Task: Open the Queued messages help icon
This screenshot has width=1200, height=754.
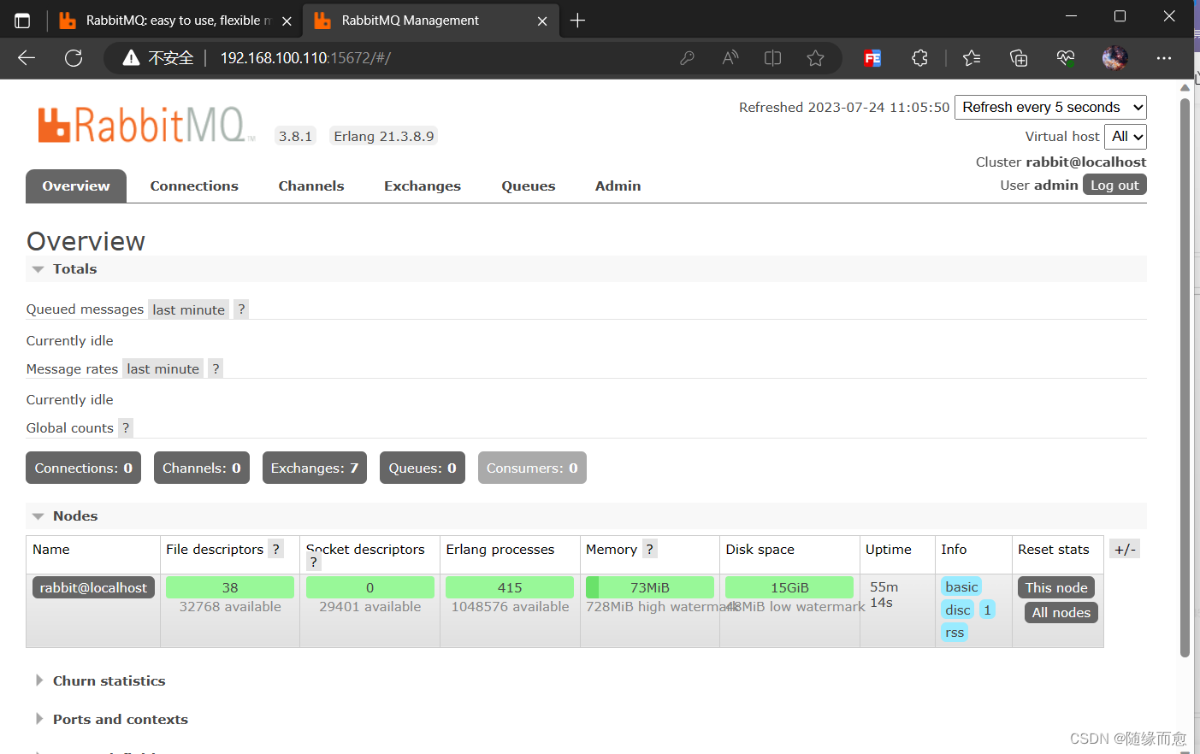Action: point(240,309)
